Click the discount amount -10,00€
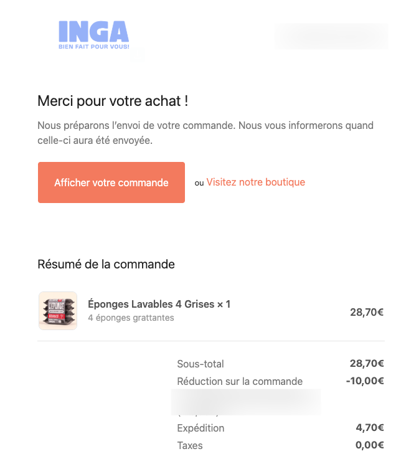 (x=365, y=381)
